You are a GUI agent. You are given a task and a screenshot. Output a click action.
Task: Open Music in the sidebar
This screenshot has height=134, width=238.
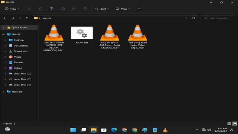click(17, 57)
